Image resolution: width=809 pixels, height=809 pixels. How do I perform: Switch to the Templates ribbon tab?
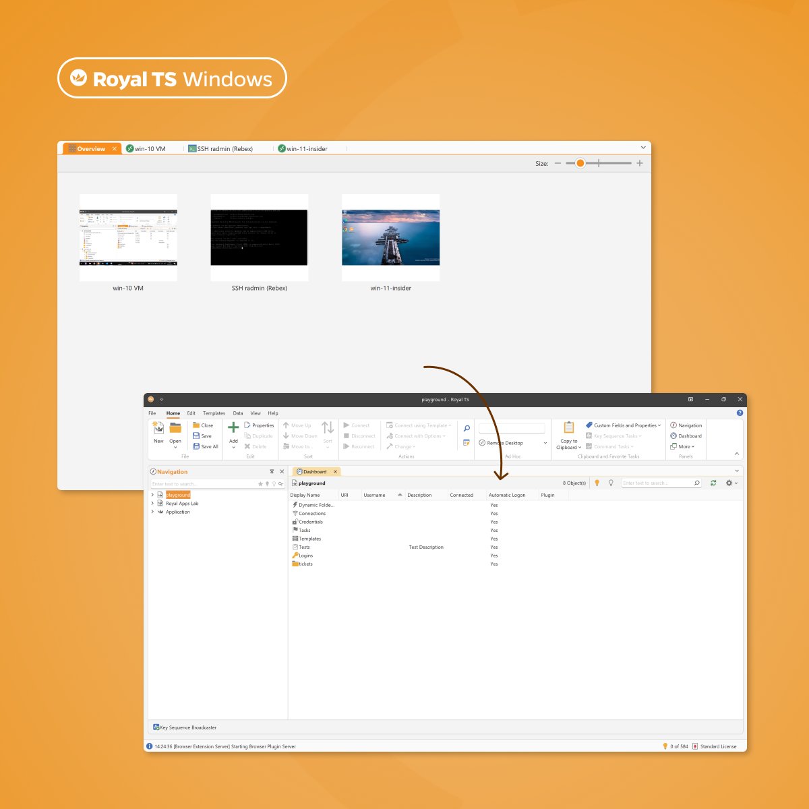click(x=214, y=413)
